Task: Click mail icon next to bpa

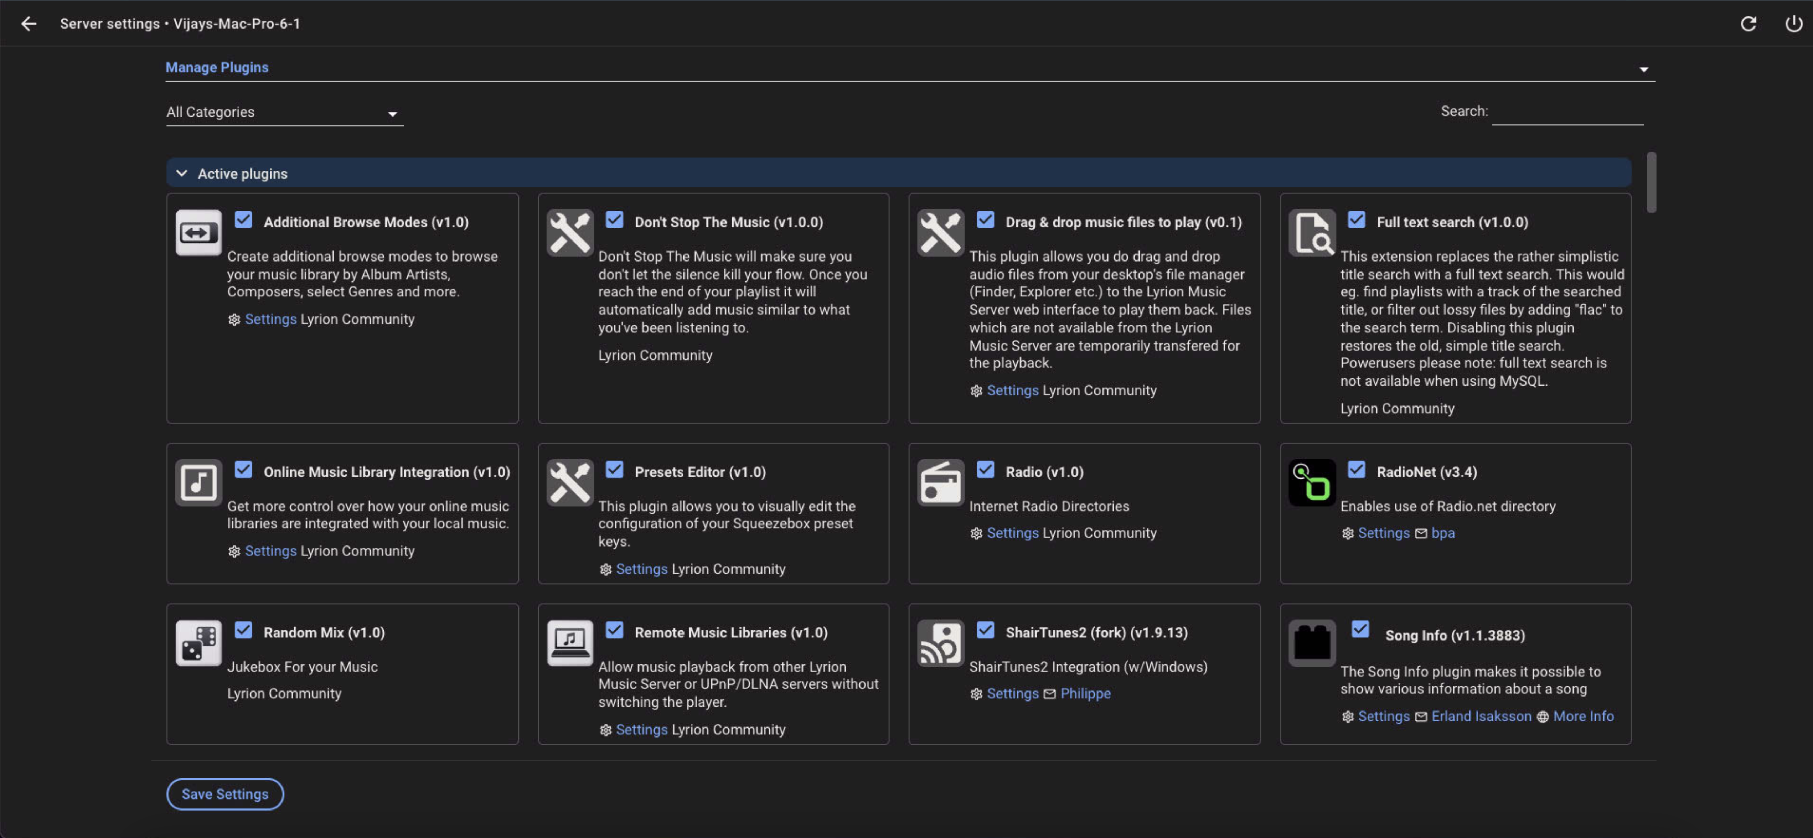Action: (x=1421, y=533)
